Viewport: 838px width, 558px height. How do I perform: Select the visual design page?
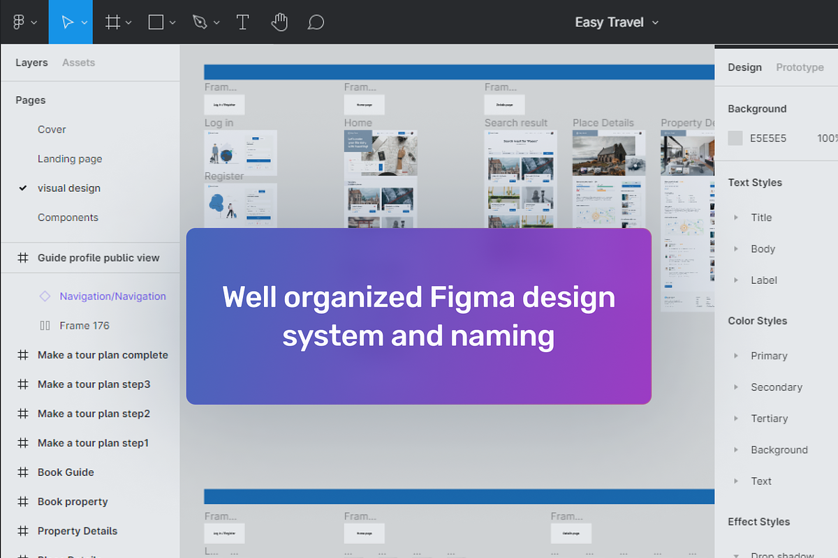[x=69, y=188]
